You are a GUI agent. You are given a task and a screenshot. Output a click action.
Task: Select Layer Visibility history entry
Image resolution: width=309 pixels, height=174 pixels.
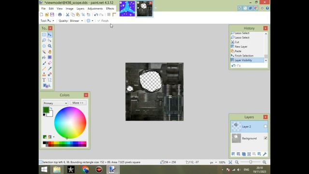(247, 60)
